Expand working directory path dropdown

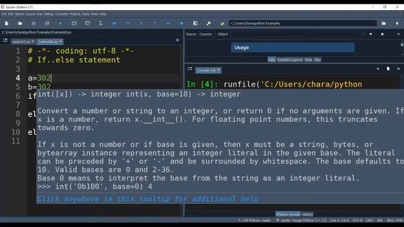[x=375, y=23]
